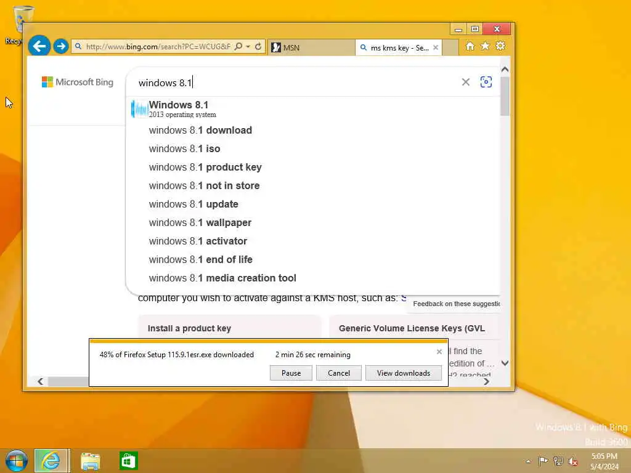The height and width of the screenshot is (473, 631).
Task: Choose suggestion windows 8.1 wallpaper
Action: click(x=313, y=223)
